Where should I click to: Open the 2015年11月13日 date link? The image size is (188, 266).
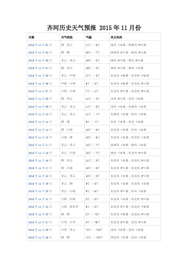(x=40, y=138)
